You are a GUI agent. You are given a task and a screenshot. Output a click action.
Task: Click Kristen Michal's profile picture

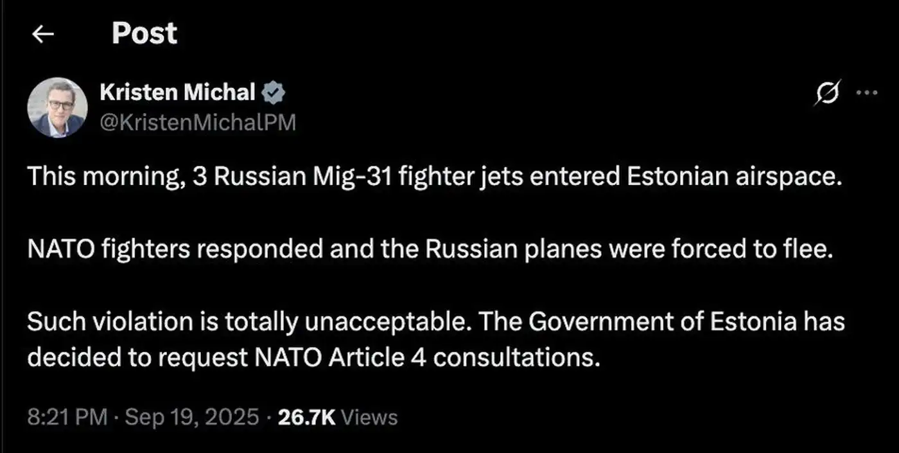(58, 106)
